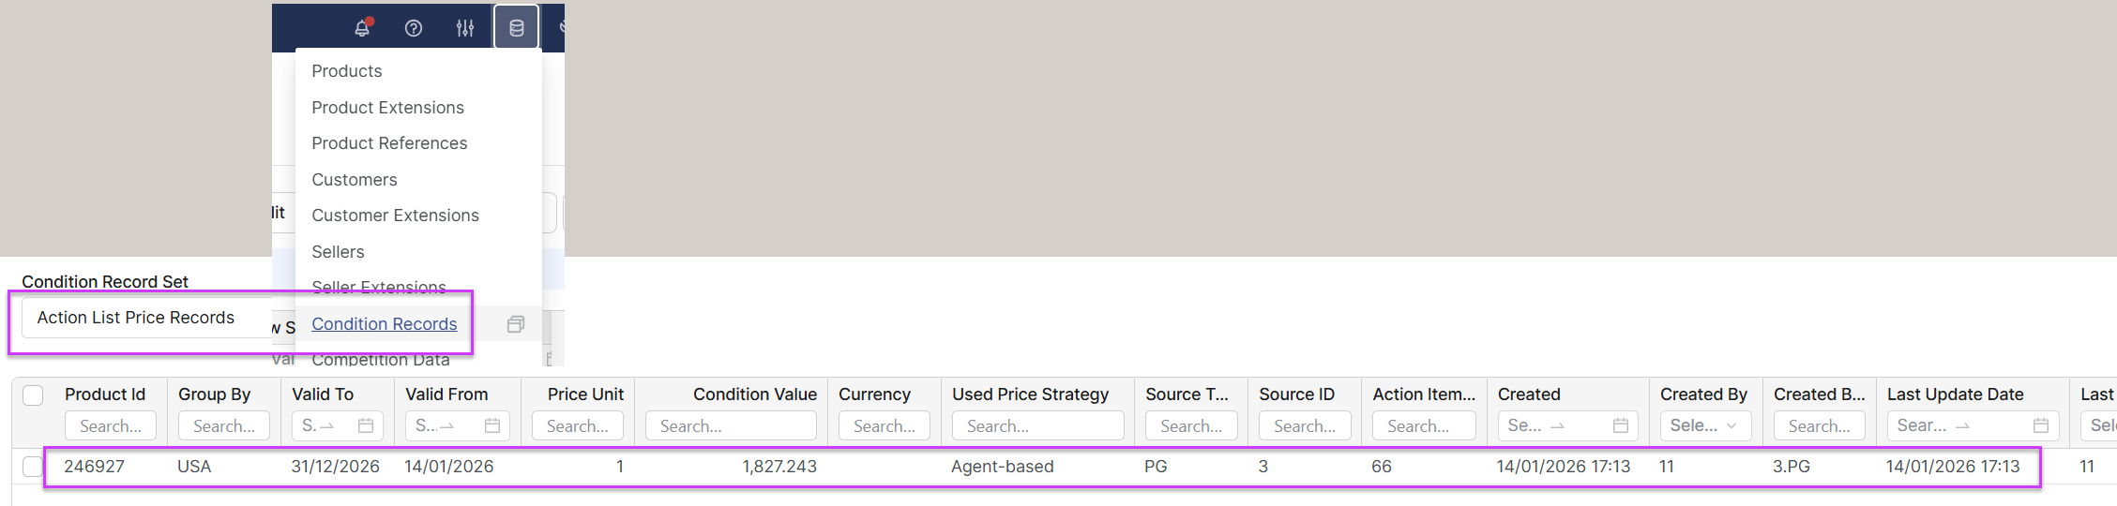Viewport: 2117px width, 506px height.
Task: Open the notifications bell
Action: coord(362,28)
